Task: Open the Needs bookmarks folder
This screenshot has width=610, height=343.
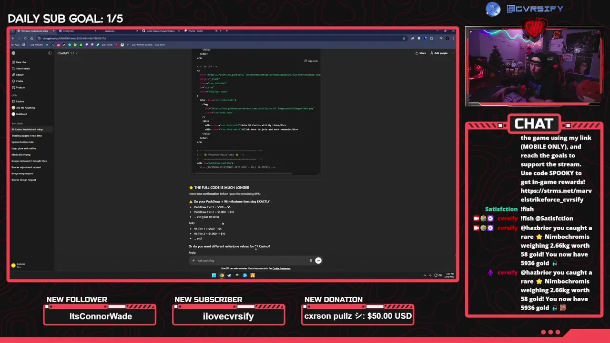Action: coord(108,45)
